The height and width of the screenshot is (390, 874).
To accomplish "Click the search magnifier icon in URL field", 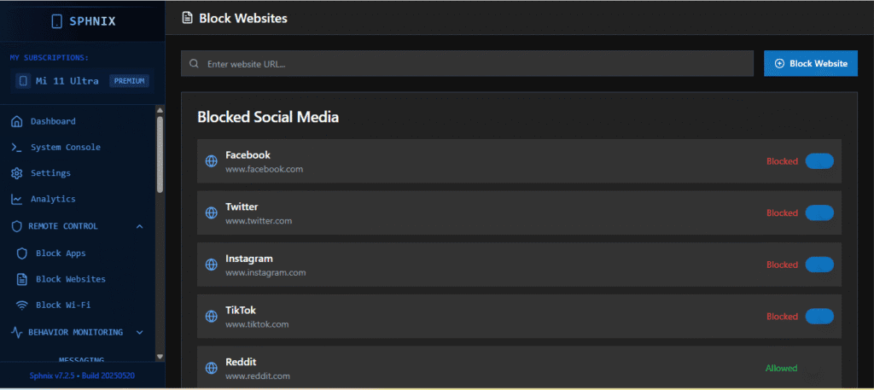I will 194,64.
